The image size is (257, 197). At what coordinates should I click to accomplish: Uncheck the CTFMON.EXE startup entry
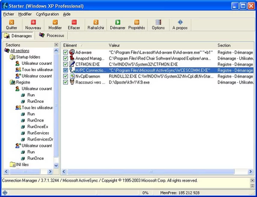pyautogui.click(x=66, y=64)
